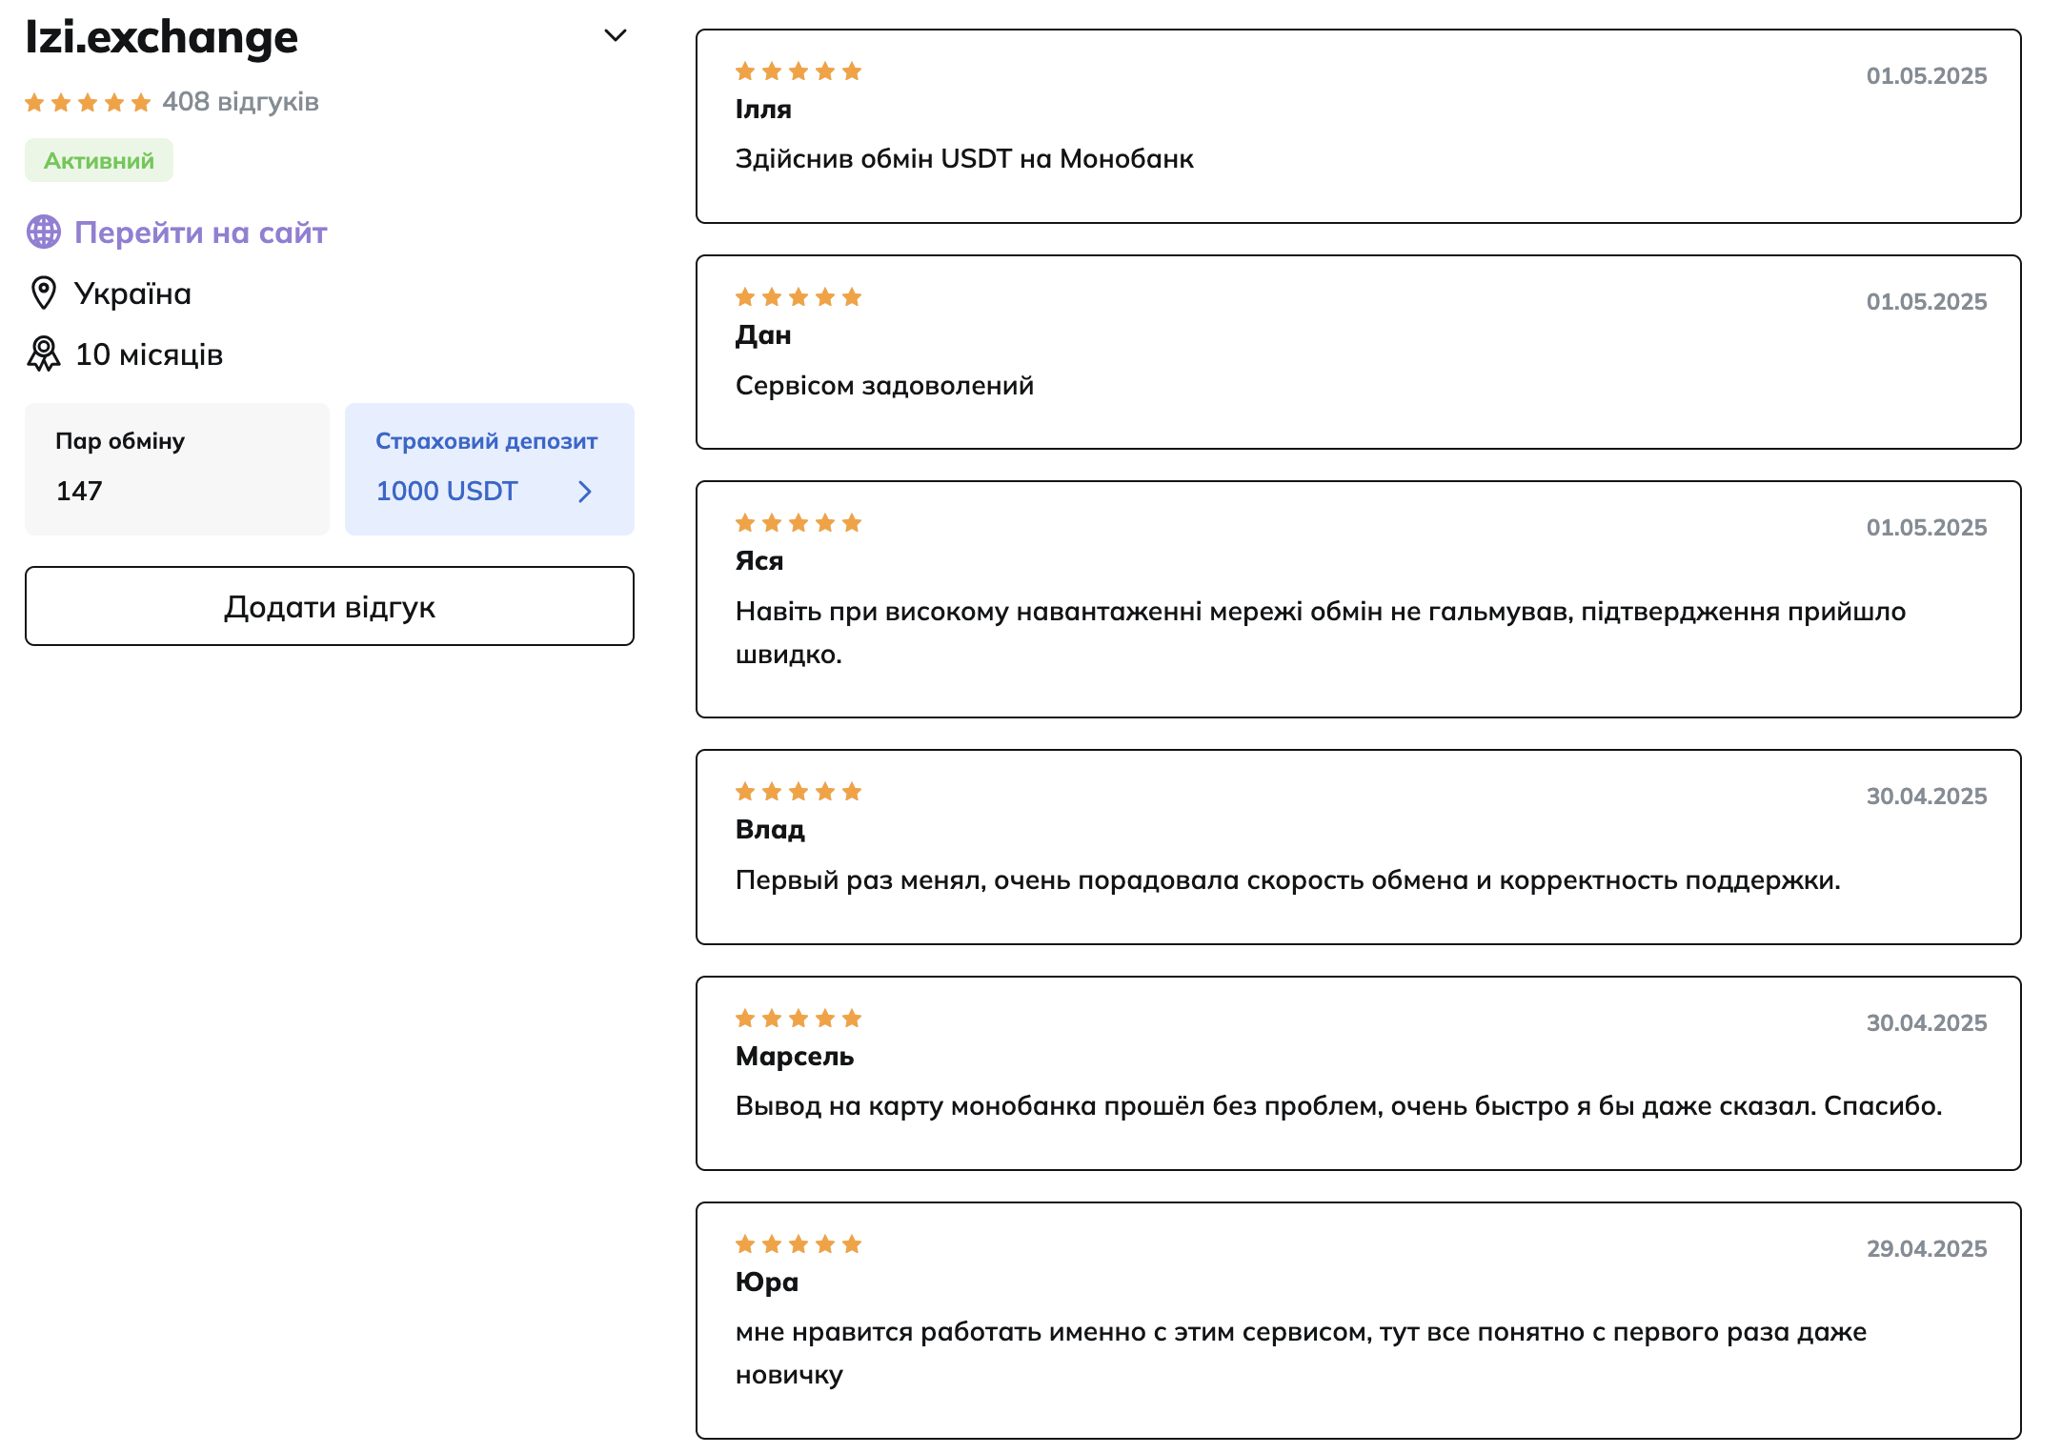Click the 408 відгуків review count
The image size is (2062, 1454).
(x=240, y=102)
